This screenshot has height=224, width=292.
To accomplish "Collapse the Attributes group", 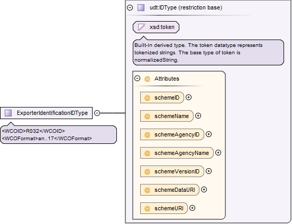I will [137, 79].
